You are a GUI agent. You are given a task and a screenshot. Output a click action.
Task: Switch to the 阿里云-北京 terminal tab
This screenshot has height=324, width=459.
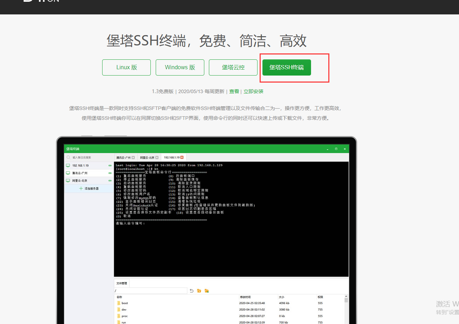point(149,157)
